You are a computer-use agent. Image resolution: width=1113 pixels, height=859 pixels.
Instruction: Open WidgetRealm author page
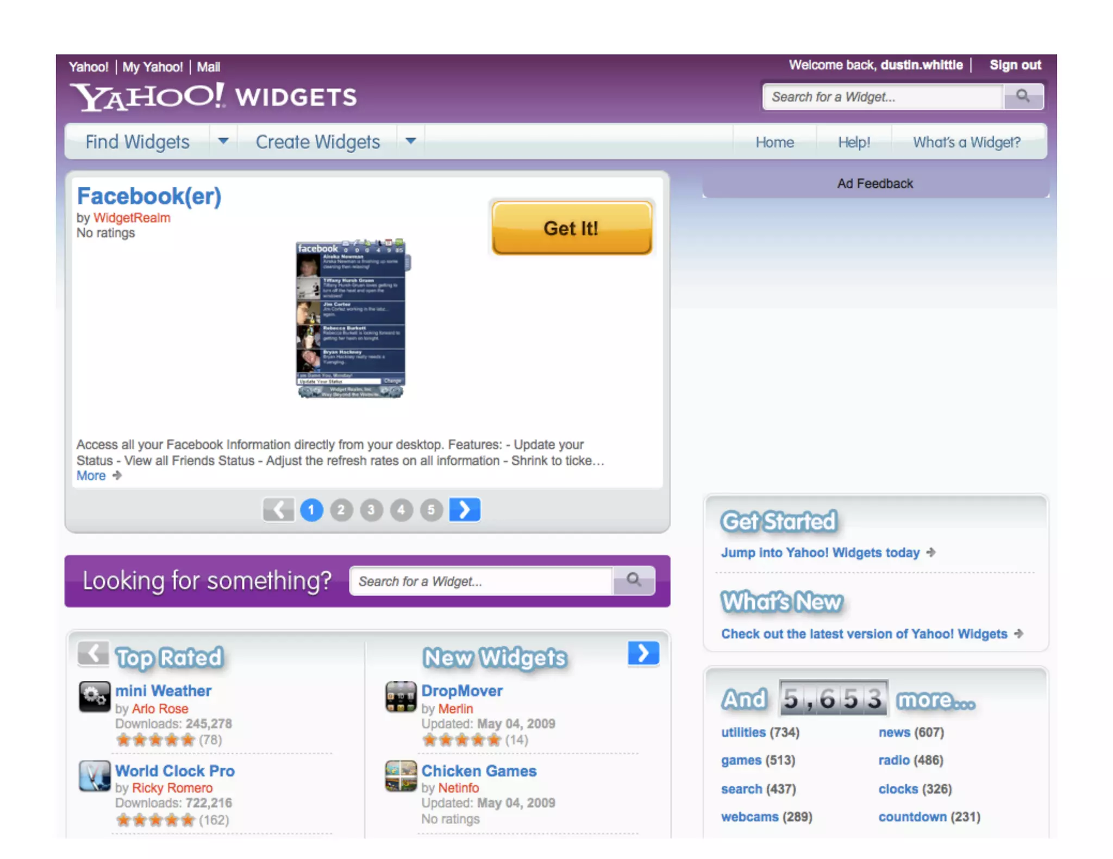(132, 218)
